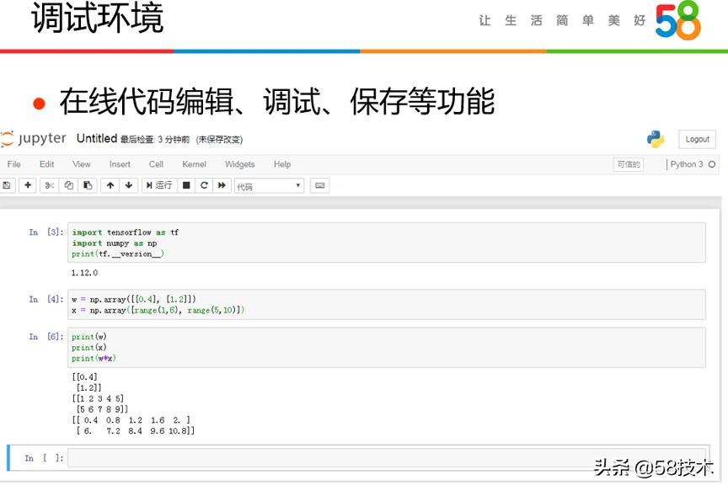Click the In [3]: prompt
Screen dimensions: 728x491
tap(46, 232)
